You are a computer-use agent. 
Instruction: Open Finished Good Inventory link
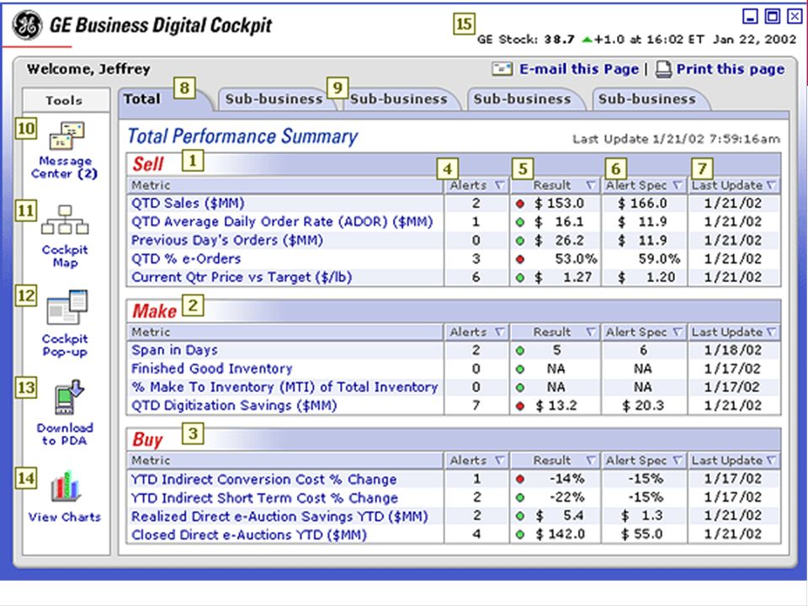pyautogui.click(x=212, y=369)
